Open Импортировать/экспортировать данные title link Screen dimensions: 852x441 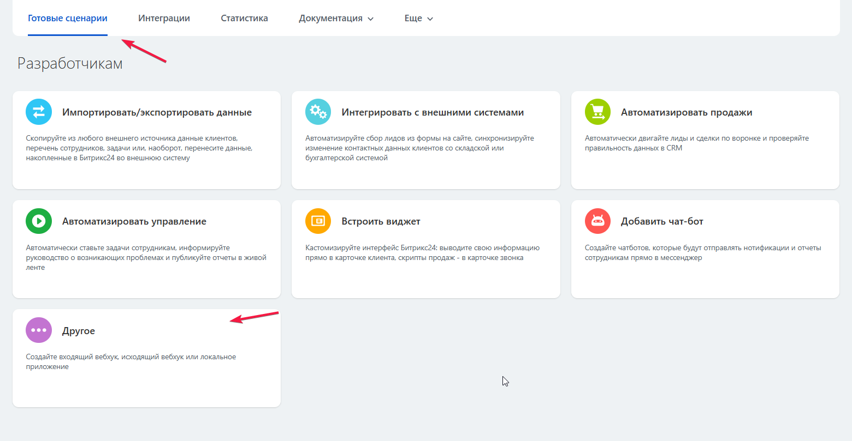click(x=157, y=113)
